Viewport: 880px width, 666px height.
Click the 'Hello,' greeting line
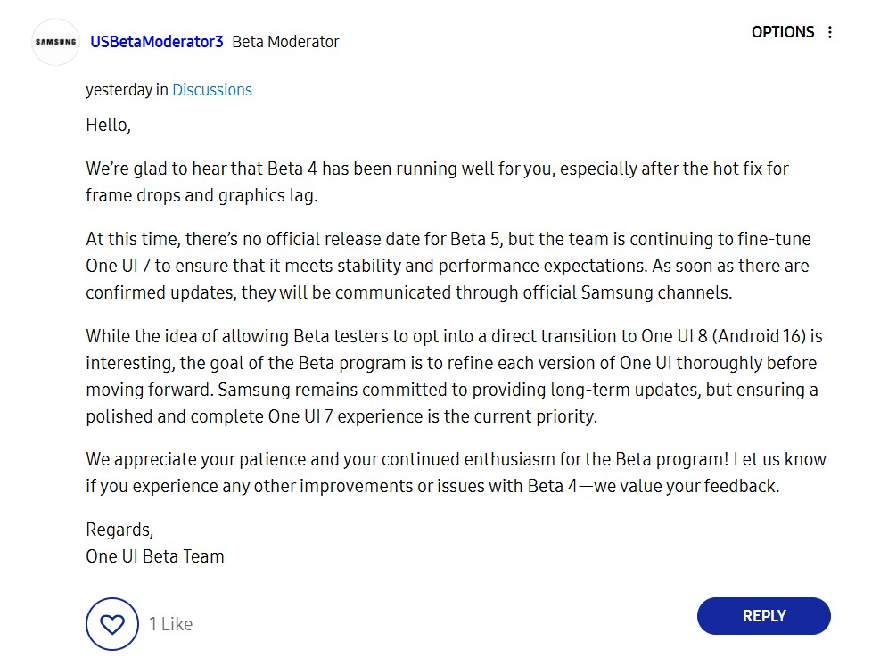click(108, 125)
